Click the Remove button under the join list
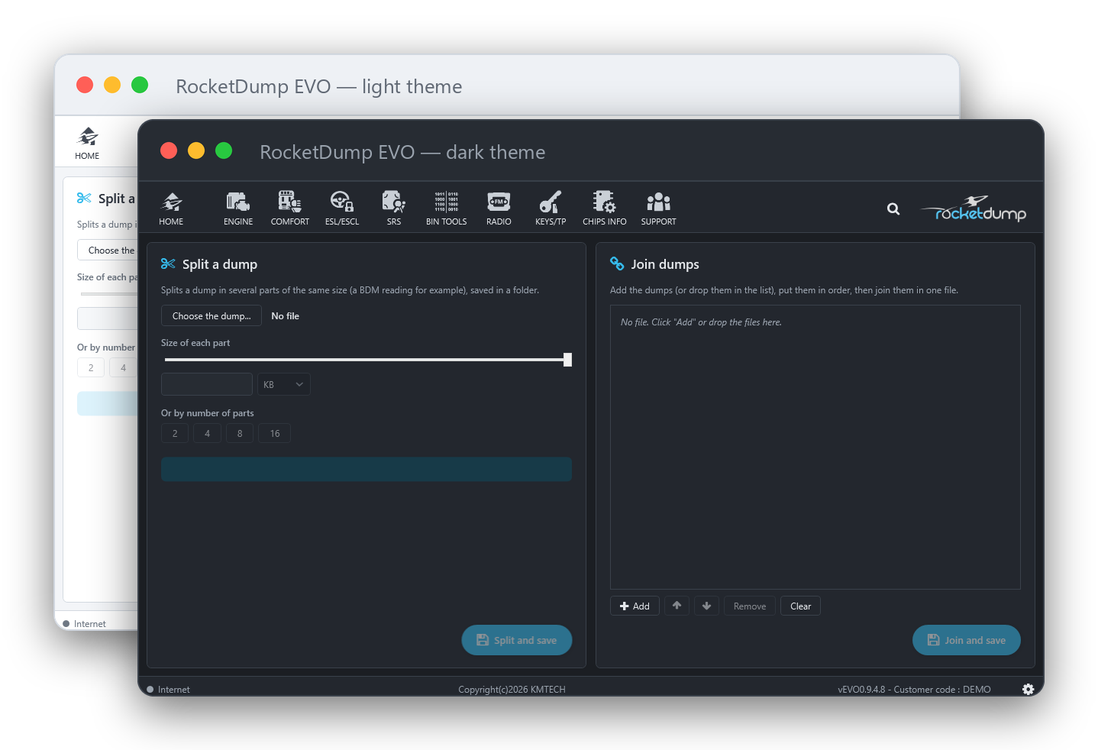Screen dimensions: 1098x750 click(750, 606)
